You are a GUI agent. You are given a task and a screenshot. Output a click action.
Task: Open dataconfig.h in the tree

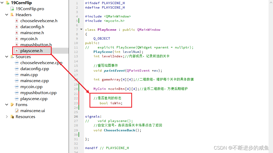pyautogui.click(x=32, y=27)
